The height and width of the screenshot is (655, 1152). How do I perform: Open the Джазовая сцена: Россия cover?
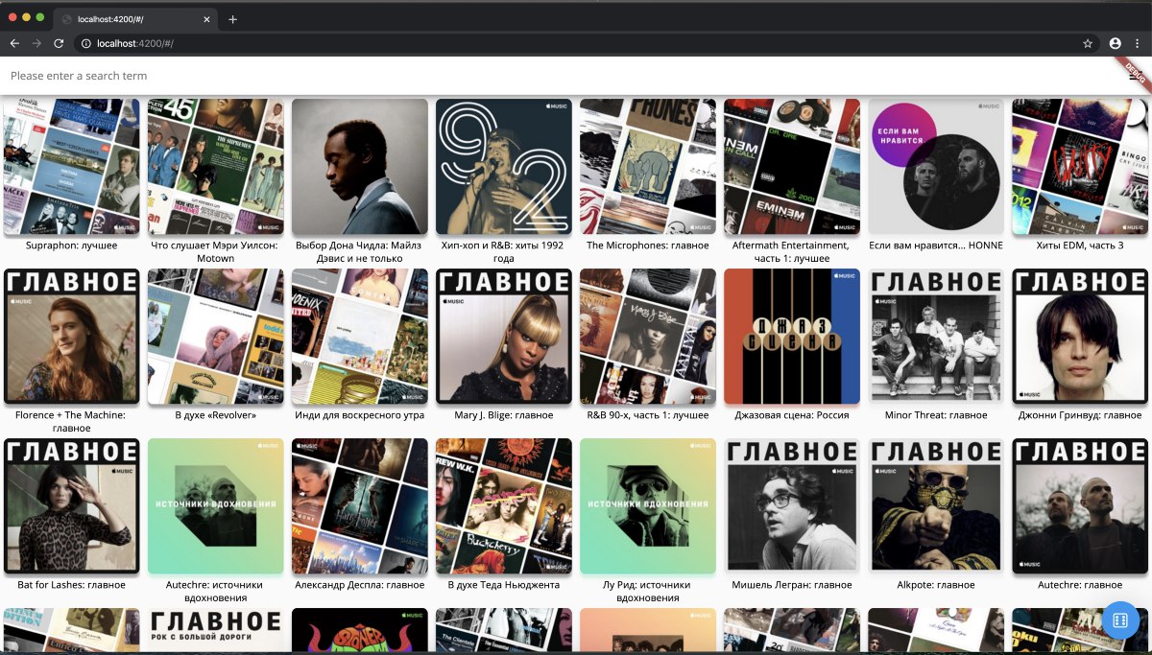[792, 337]
